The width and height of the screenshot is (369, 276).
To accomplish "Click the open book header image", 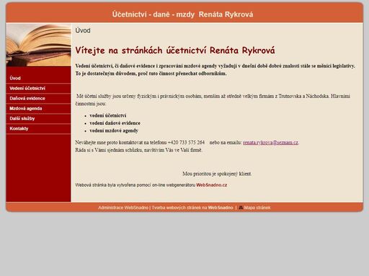I will 38,45.
